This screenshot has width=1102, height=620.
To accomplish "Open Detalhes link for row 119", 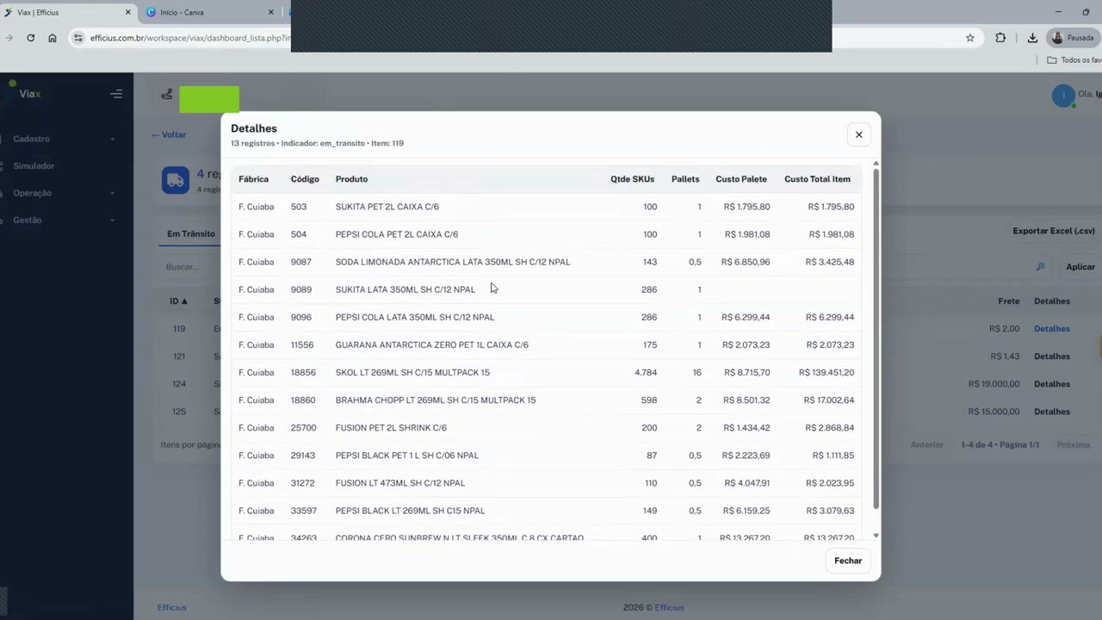I will [1052, 329].
